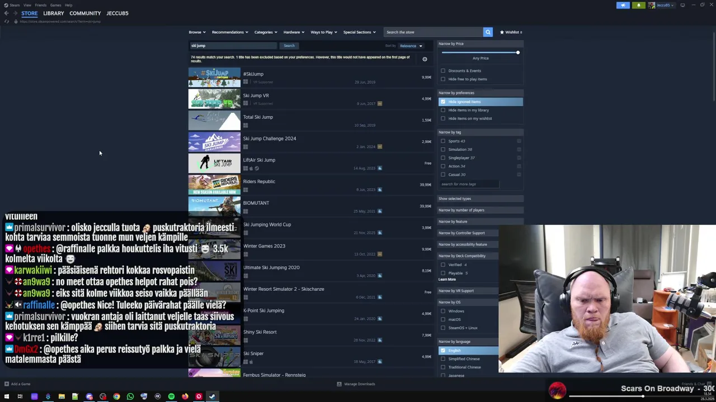Image resolution: width=716 pixels, height=402 pixels.
Task: Enable Hide free to play items
Action: (x=443, y=79)
